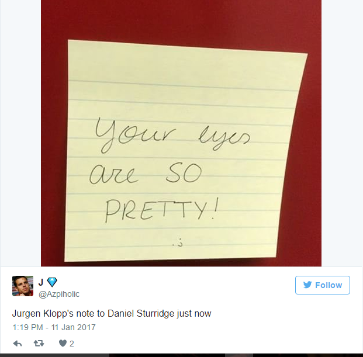The width and height of the screenshot is (363, 357).
Task: View the like count number 2
Action: click(72, 344)
